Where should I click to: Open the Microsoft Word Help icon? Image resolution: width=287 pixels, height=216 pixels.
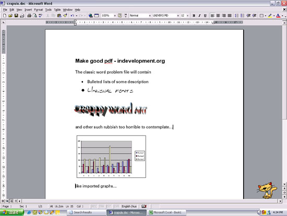119,16
